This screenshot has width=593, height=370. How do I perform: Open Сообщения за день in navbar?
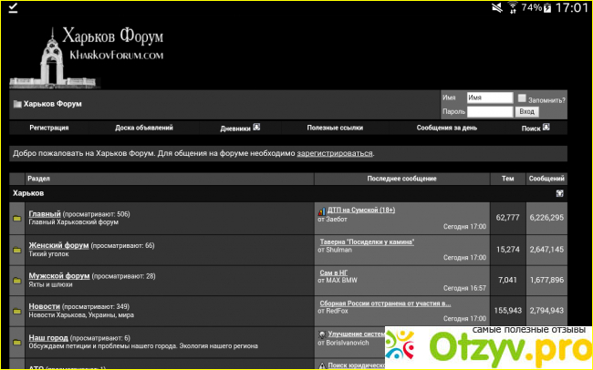pyautogui.click(x=447, y=128)
